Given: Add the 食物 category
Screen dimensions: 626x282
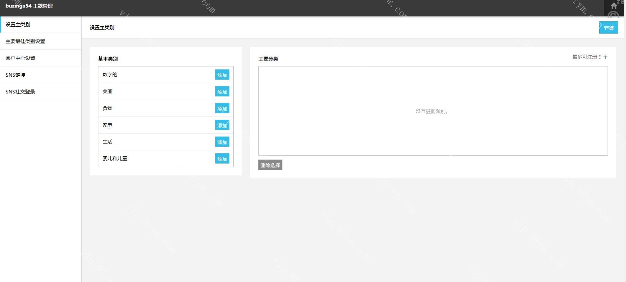Looking at the screenshot, I should [222, 109].
